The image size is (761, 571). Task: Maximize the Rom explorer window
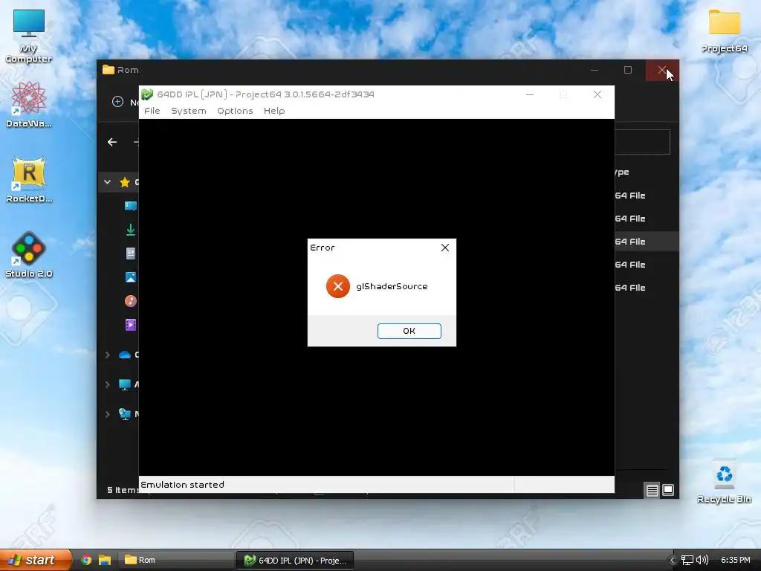pyautogui.click(x=628, y=70)
